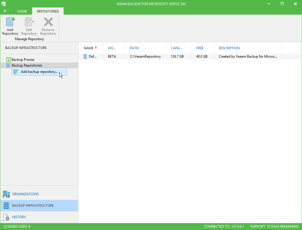This screenshot has width=302, height=230.
Task: Click the 48.0 GB free space cell
Action: (x=202, y=56)
